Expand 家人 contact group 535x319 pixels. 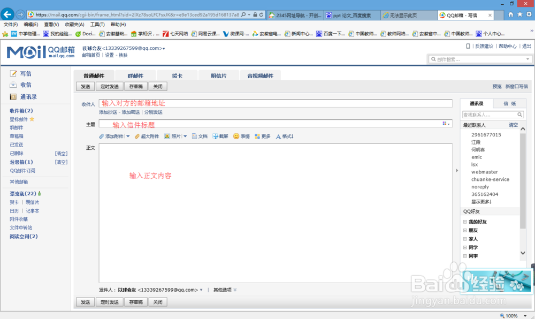click(x=465, y=239)
